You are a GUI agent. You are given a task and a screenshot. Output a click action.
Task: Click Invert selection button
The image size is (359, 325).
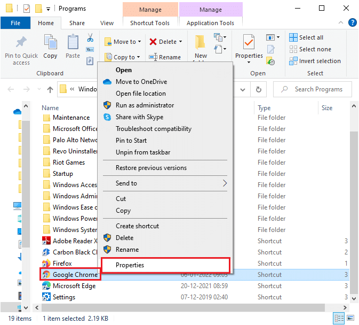click(x=315, y=61)
